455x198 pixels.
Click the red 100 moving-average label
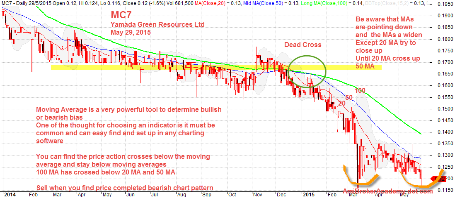point(360,90)
